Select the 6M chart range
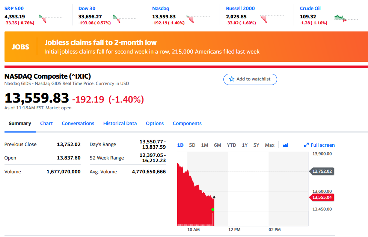The height and width of the screenshot is (237, 368). point(217,145)
